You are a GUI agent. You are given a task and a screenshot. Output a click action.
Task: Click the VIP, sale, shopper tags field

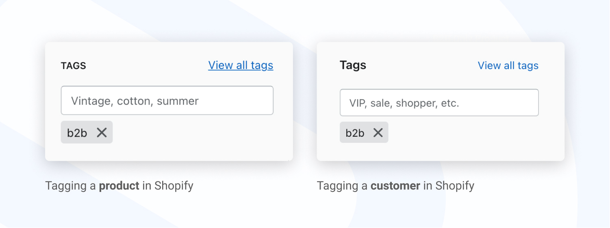(439, 103)
